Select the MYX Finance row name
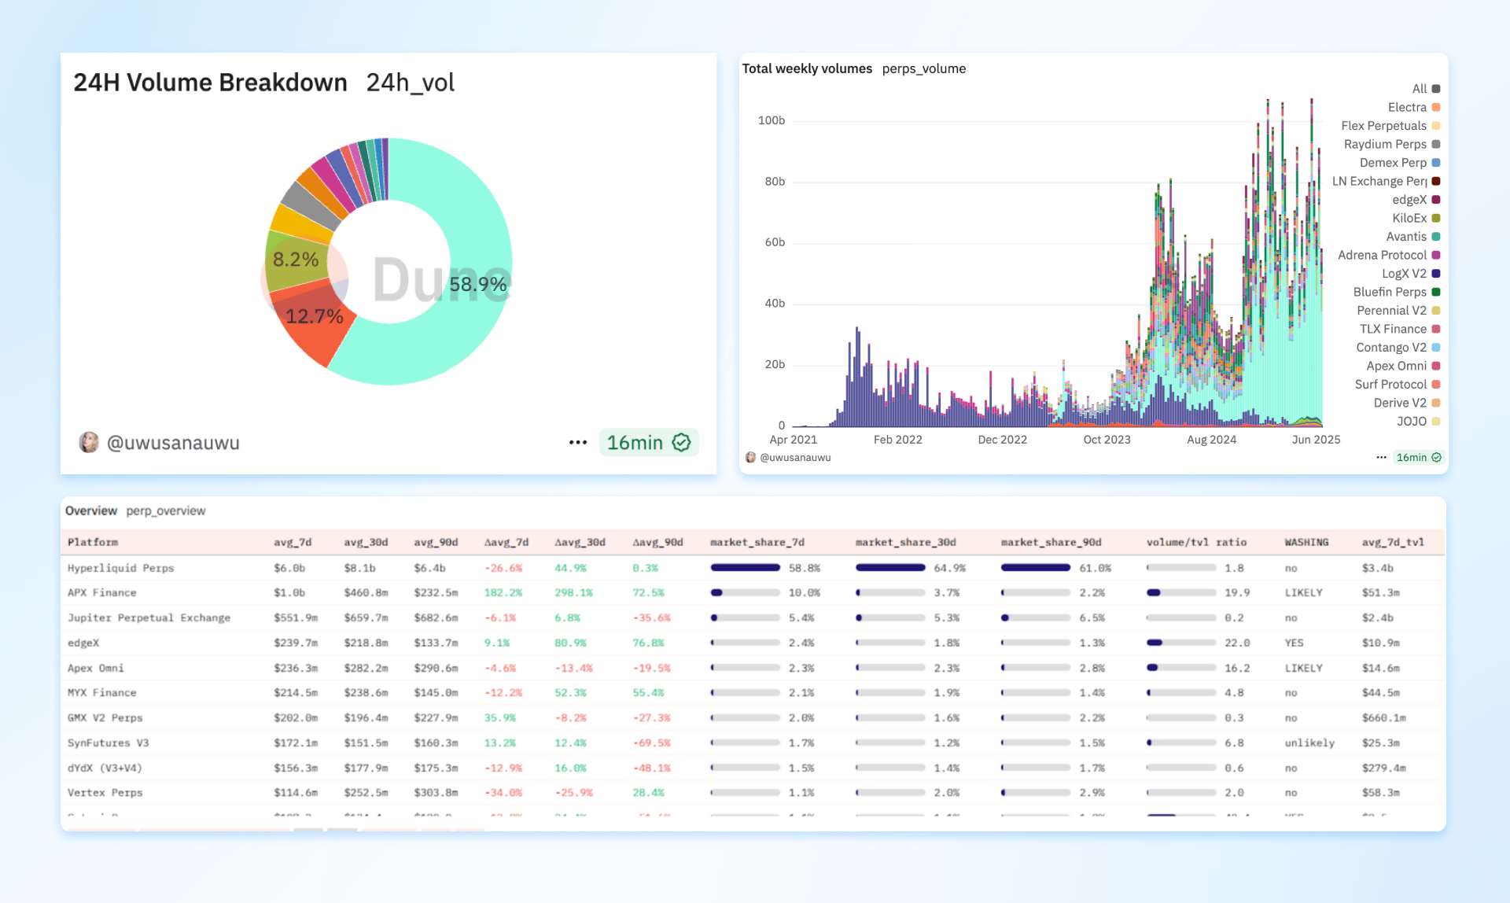The width and height of the screenshot is (1510, 903). [101, 692]
